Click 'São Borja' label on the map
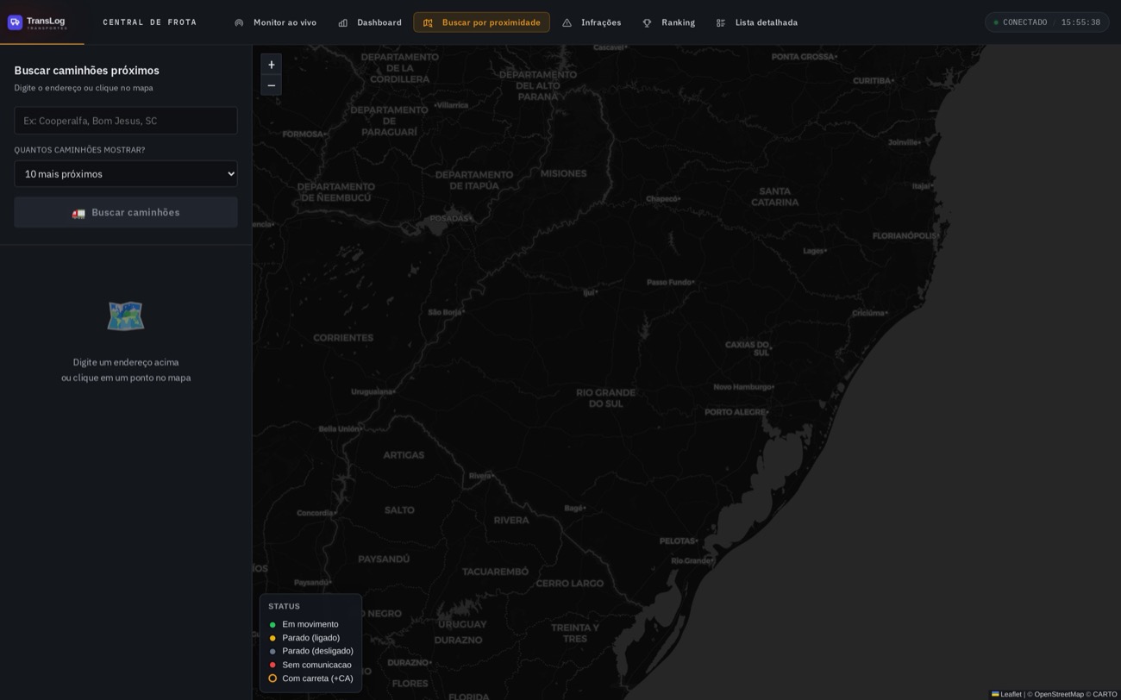Image resolution: width=1121 pixels, height=700 pixels. (x=446, y=312)
